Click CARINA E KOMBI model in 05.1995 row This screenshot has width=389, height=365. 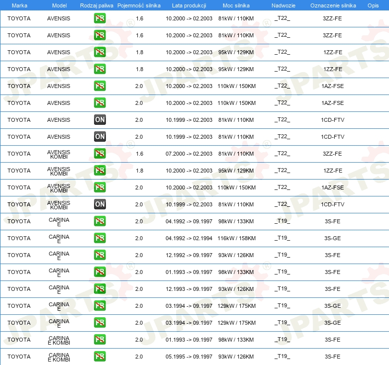pyautogui.click(x=59, y=357)
